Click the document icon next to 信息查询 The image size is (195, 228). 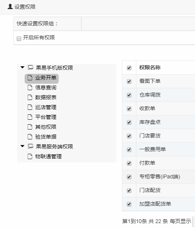(30, 87)
